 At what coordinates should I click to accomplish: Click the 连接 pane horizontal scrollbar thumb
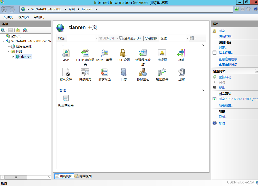(16, 178)
